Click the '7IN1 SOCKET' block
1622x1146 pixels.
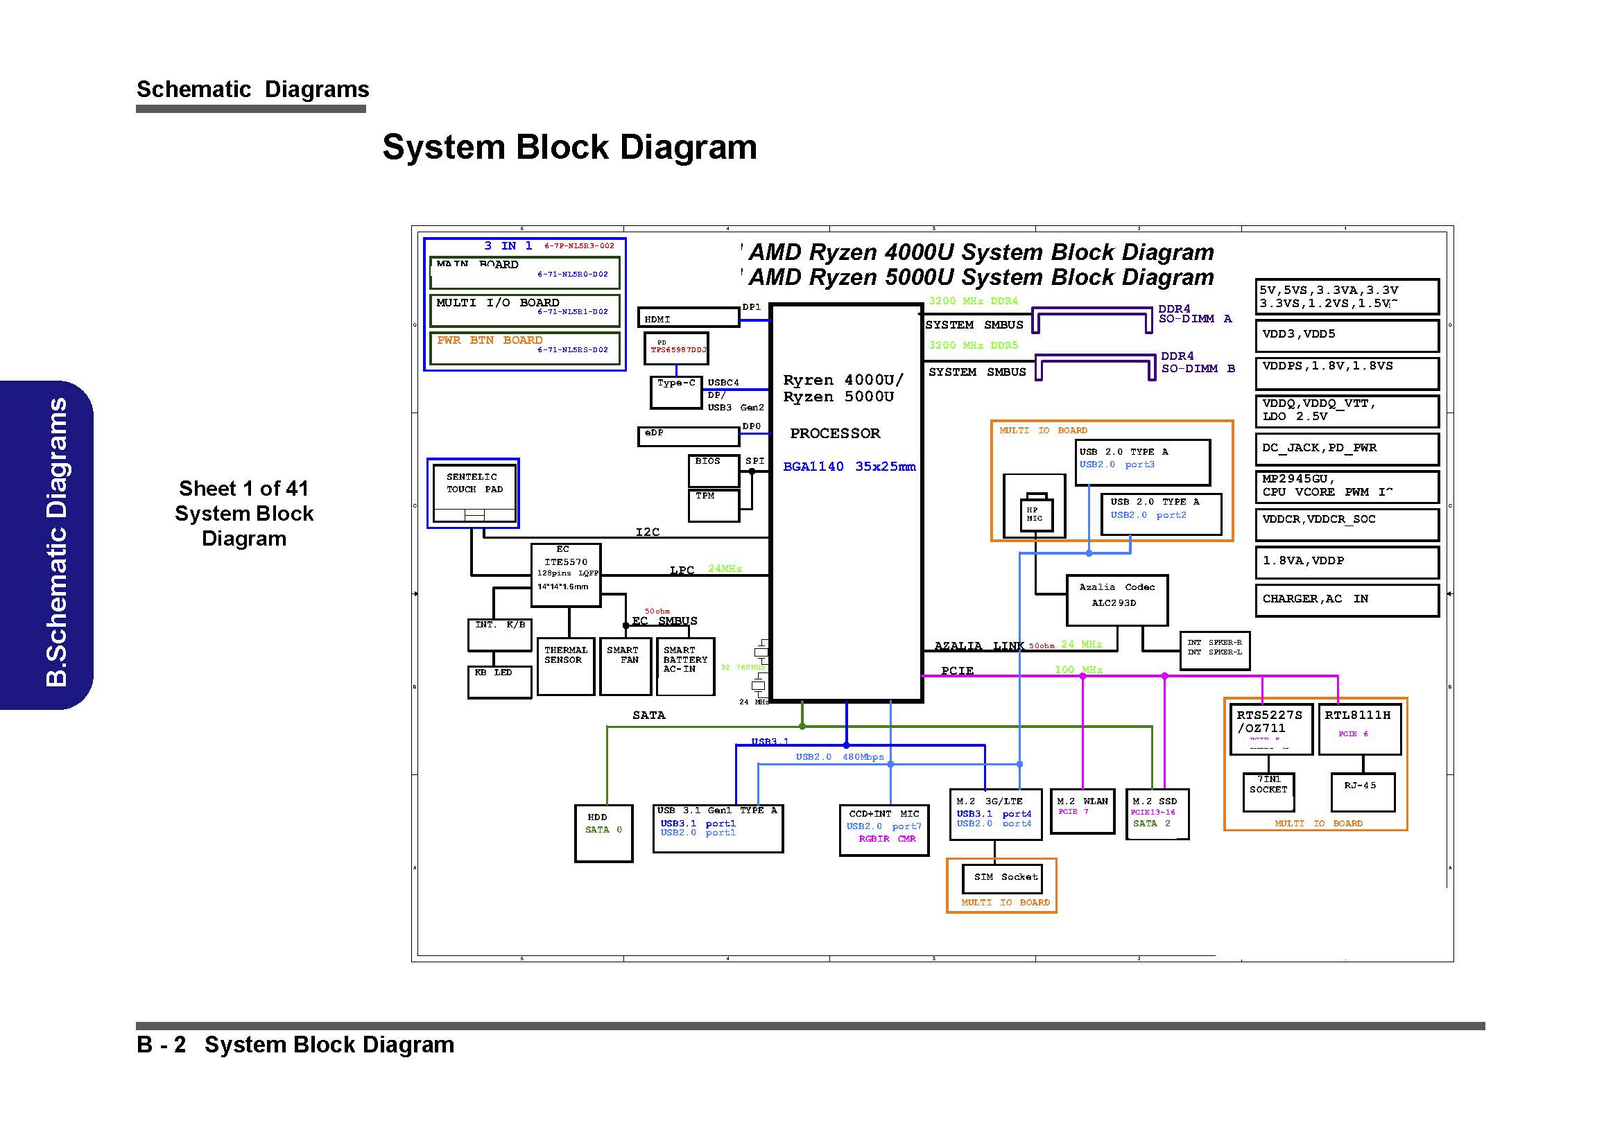pos(1268,792)
